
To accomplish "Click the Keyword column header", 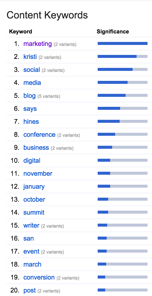I will click(x=20, y=31).
